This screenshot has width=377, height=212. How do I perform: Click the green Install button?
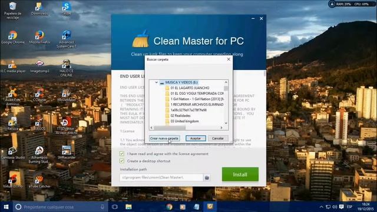(240, 174)
